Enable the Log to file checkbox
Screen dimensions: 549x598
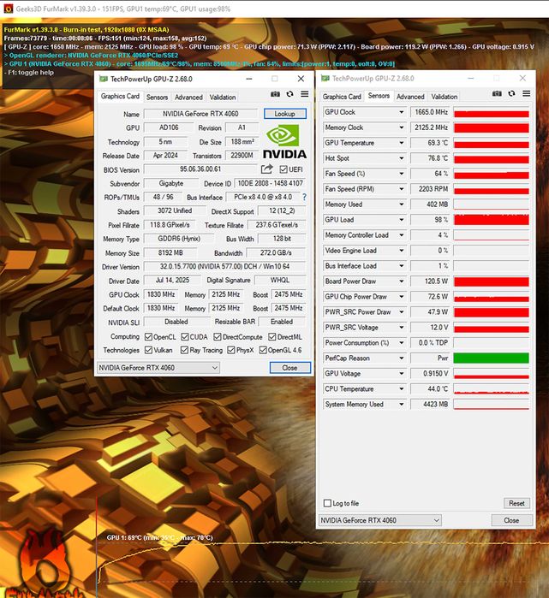(327, 503)
